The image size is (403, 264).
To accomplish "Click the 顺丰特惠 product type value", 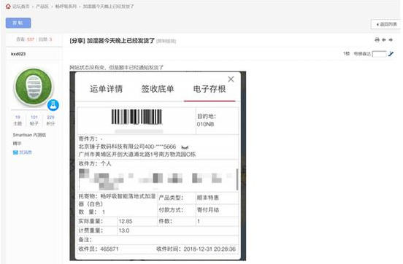I will (207, 198).
